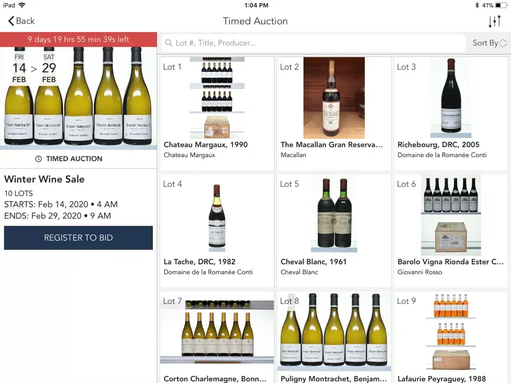Tap the Register to Bid button
This screenshot has height=383, width=511.
(x=78, y=238)
